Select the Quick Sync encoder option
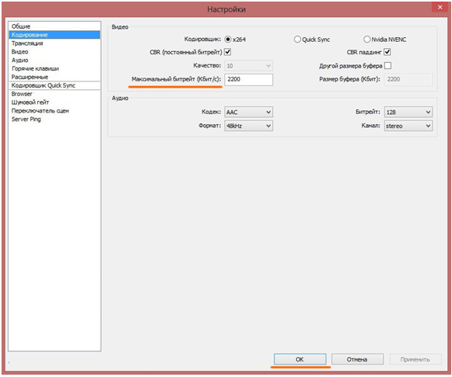452x377 pixels. 297,40
